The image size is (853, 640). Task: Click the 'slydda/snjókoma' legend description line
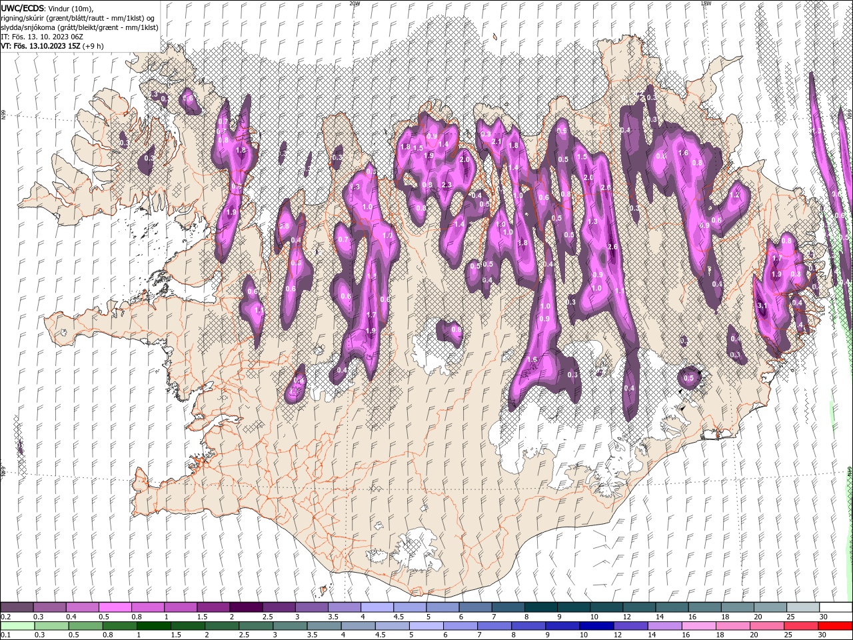tap(79, 27)
